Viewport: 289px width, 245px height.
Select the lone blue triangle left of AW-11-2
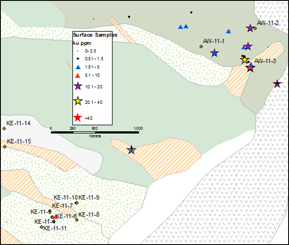(x=228, y=31)
